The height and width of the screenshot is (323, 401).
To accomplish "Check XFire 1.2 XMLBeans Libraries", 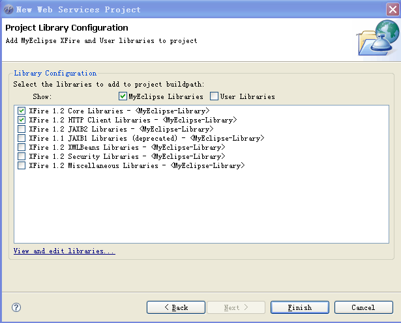I will [x=22, y=147].
